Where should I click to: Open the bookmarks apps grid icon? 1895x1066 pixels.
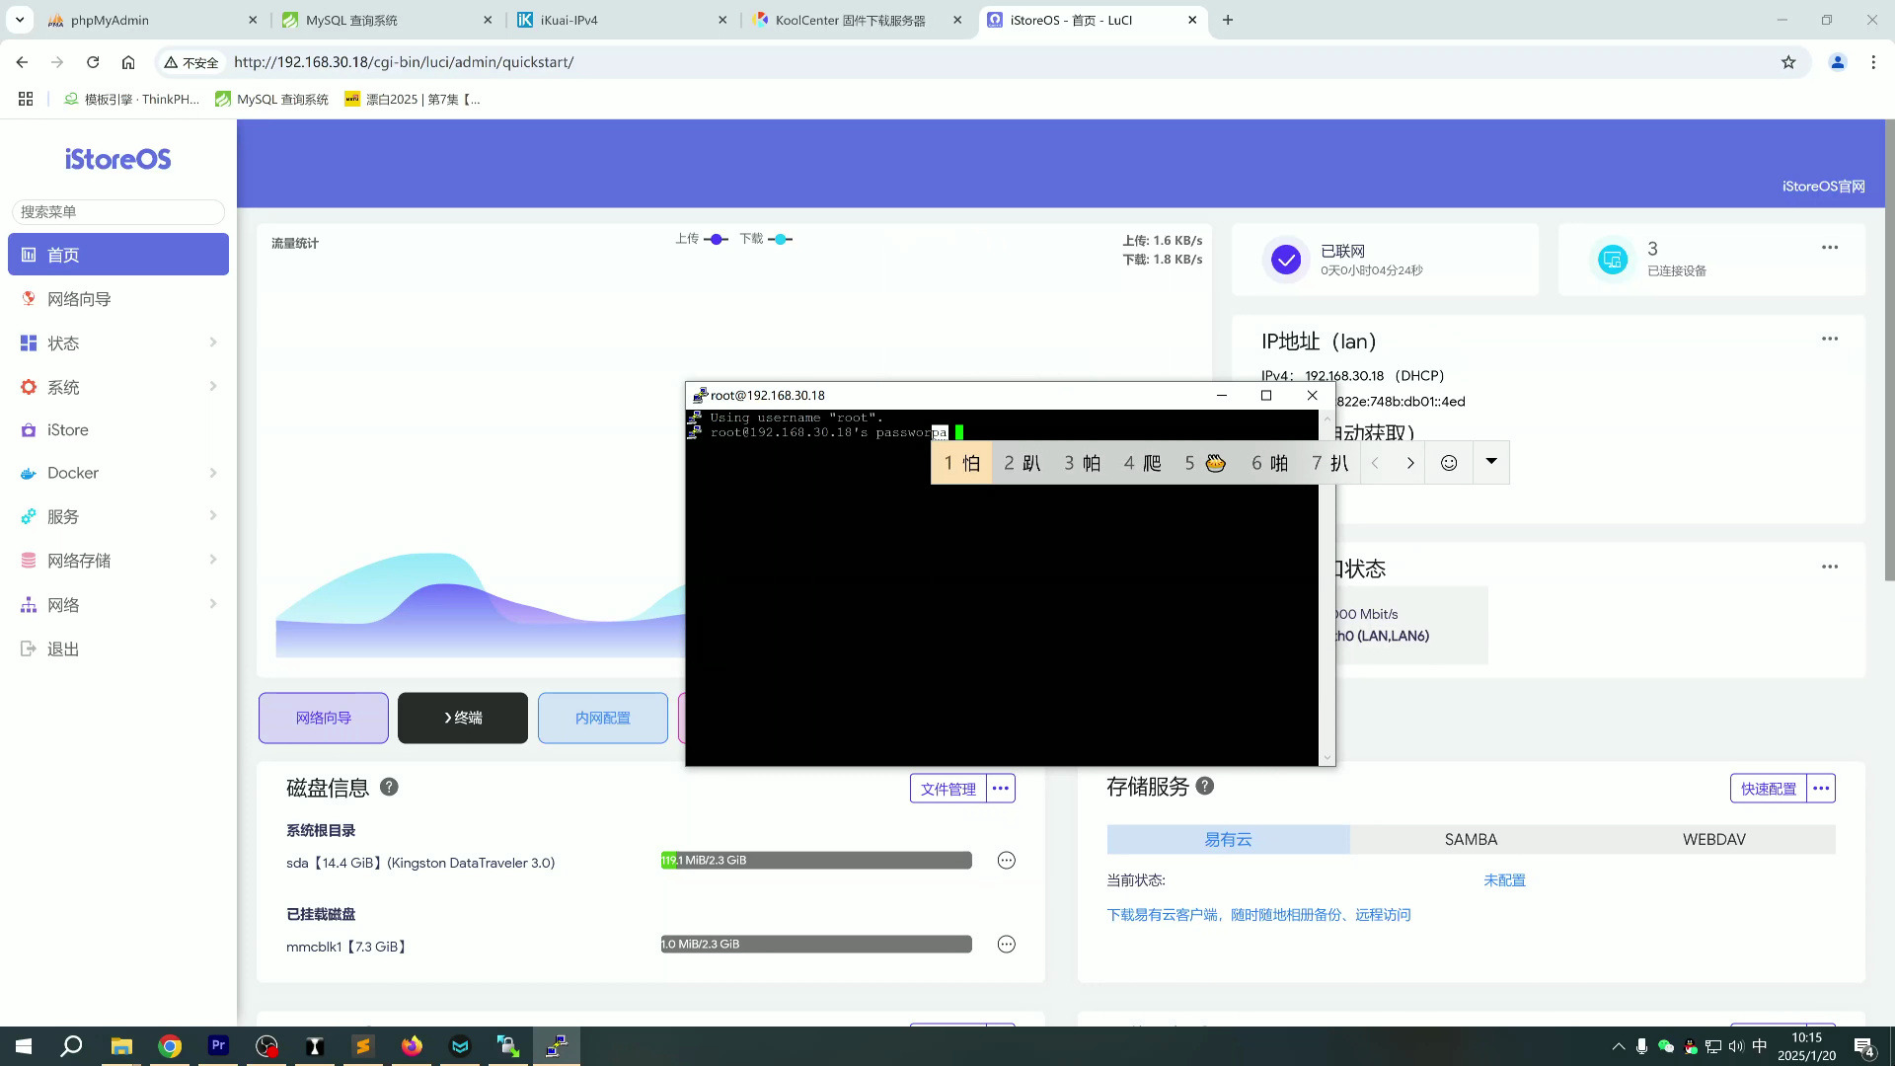(x=26, y=99)
